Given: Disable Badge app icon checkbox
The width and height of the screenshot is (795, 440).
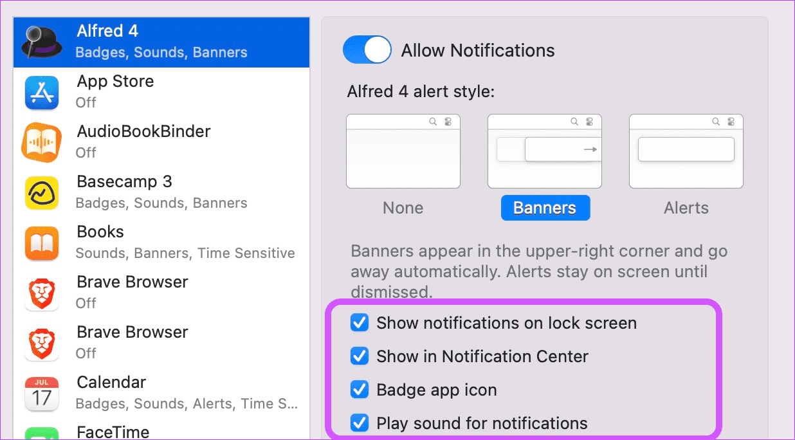Looking at the screenshot, I should (x=360, y=389).
